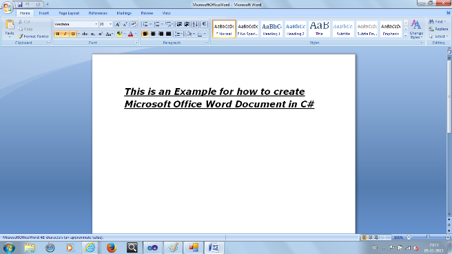The height and width of the screenshot is (254, 452).
Task: Click the zoom slider handle
Action: pyautogui.click(x=428, y=237)
